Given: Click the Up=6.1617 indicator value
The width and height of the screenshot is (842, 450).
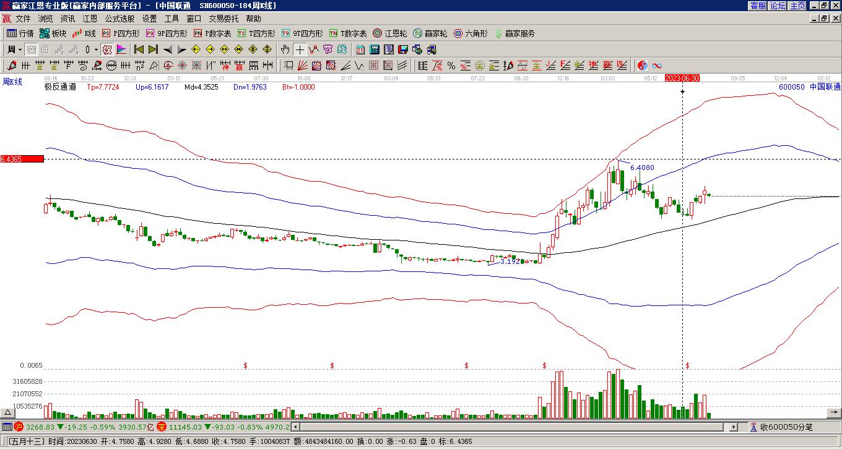Looking at the screenshot, I should pos(152,87).
